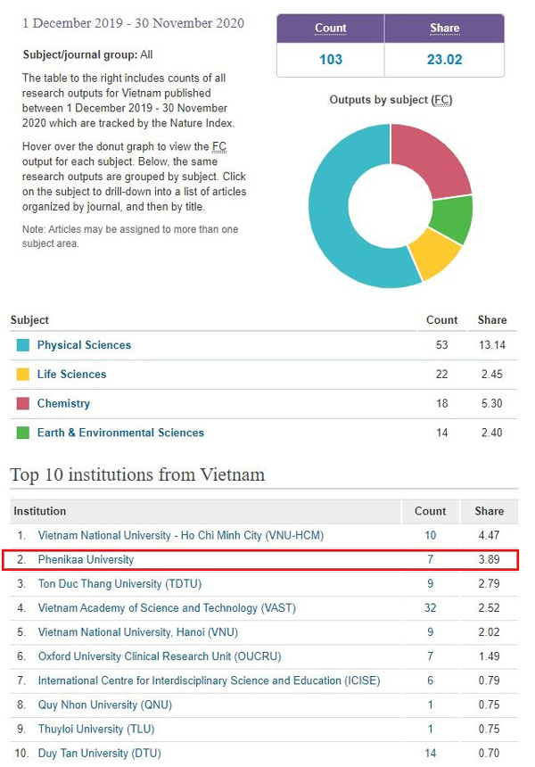The height and width of the screenshot is (767, 535).
Task: Open the Phenikaa University link
Action: click(x=86, y=560)
